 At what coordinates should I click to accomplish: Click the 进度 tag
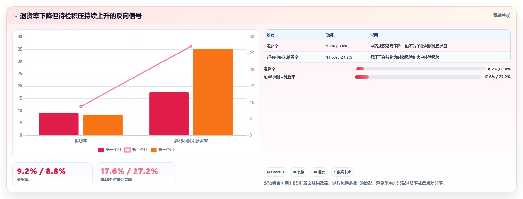coord(319,172)
